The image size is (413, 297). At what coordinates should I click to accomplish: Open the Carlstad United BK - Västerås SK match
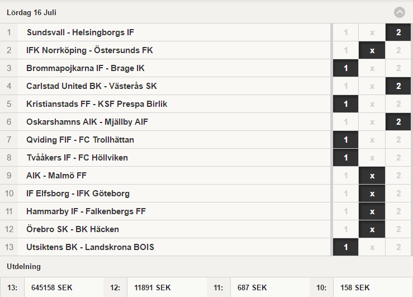tap(92, 86)
